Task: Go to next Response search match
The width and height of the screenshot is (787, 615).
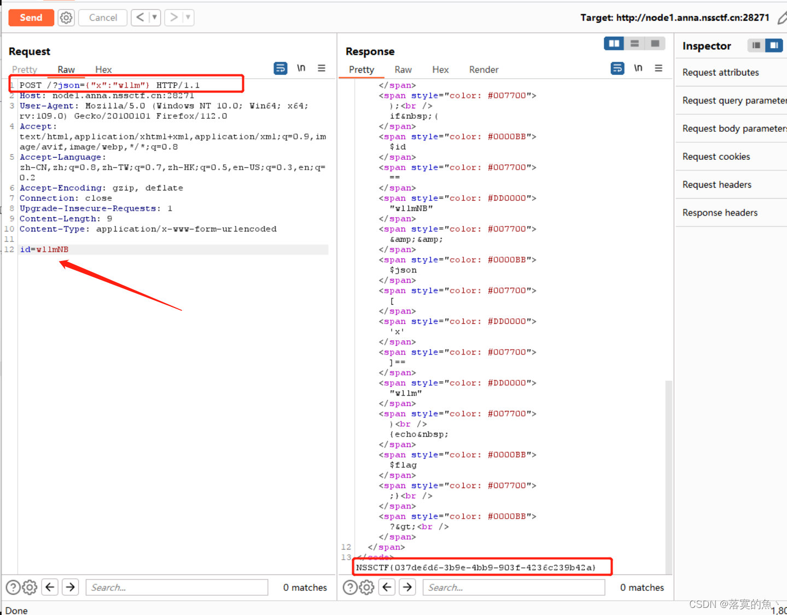Action: pos(407,587)
